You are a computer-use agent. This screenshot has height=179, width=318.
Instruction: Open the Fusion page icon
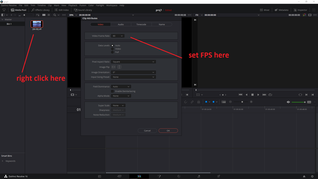tap(159, 176)
